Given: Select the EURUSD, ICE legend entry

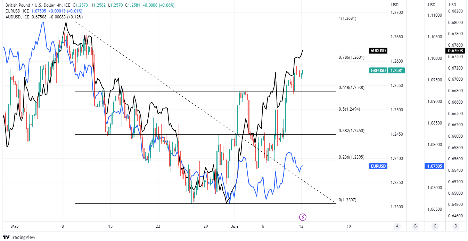Looking at the screenshot, I should click(x=16, y=11).
